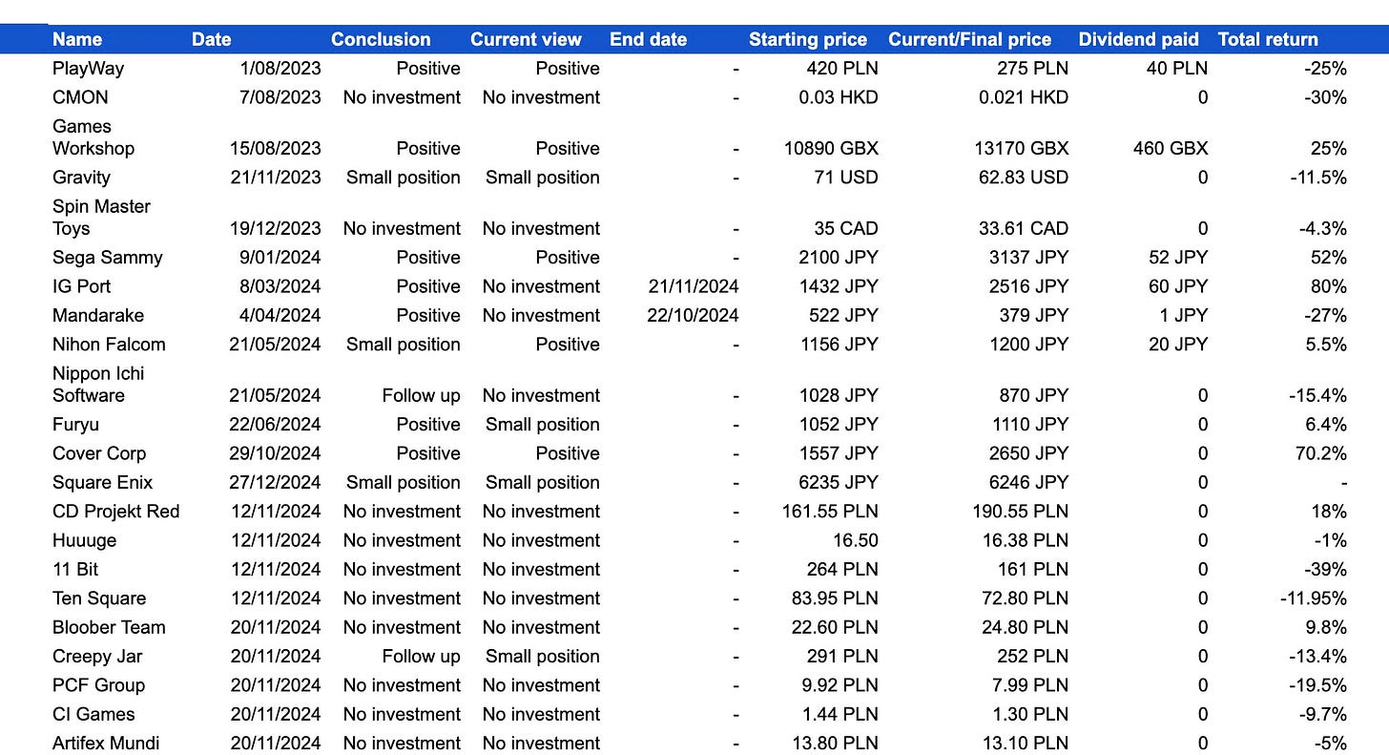Click the total return 80% cell
This screenshot has height=755, width=1389.
[x=1329, y=286]
